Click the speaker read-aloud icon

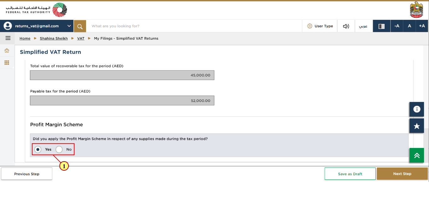(346, 26)
